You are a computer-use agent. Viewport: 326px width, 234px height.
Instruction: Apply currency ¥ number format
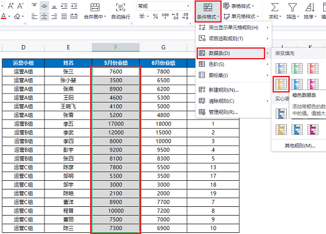[x=142, y=16]
